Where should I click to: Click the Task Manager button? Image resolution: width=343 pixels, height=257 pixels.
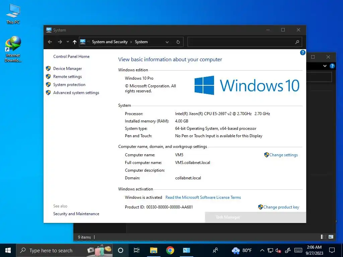tap(255, 217)
